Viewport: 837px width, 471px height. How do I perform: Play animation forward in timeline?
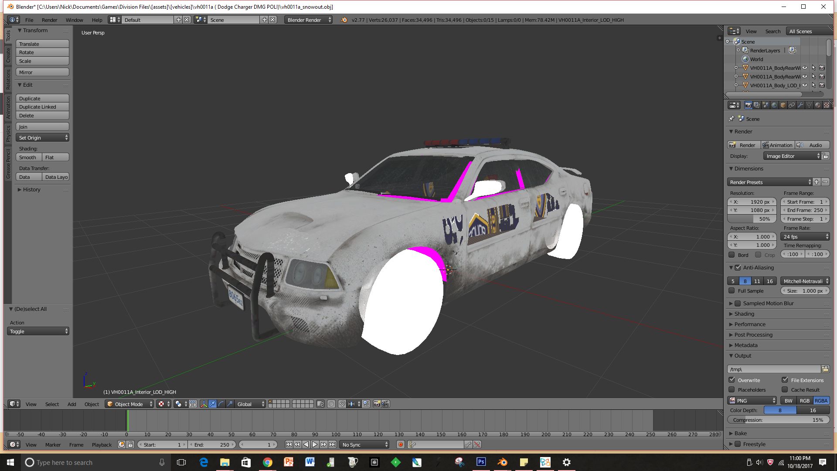pyautogui.click(x=315, y=444)
